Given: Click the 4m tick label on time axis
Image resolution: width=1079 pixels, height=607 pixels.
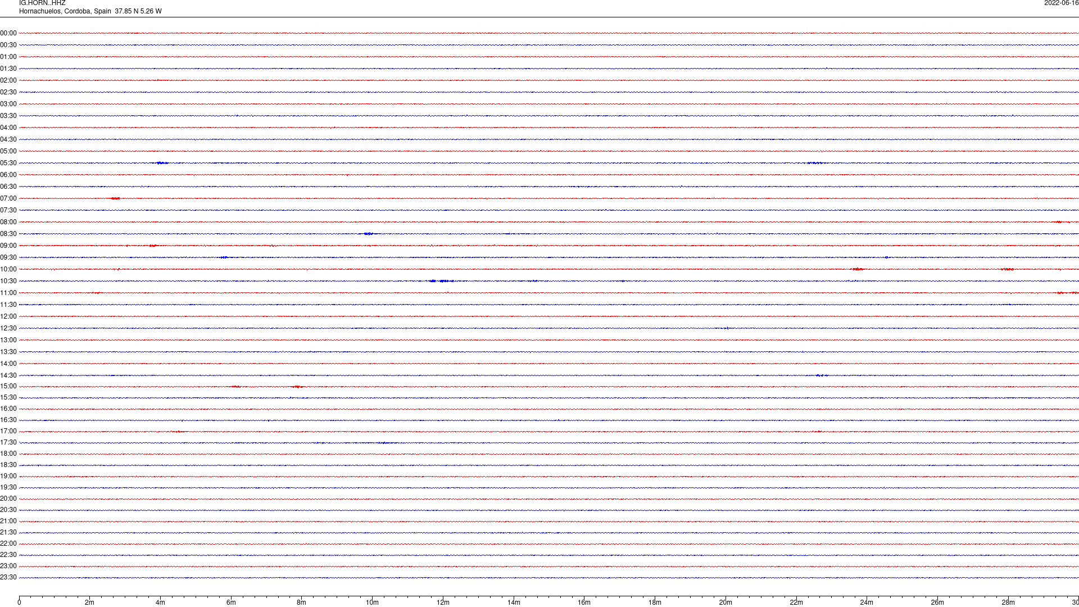Looking at the screenshot, I should click(x=160, y=603).
